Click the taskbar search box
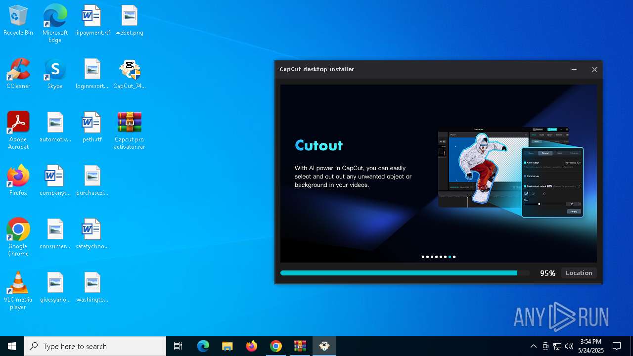This screenshot has width=633, height=356. (95, 346)
